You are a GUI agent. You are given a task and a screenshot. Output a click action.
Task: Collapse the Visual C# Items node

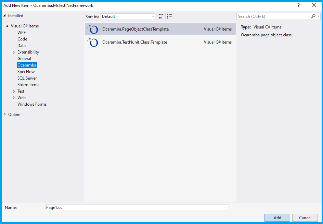7,26
